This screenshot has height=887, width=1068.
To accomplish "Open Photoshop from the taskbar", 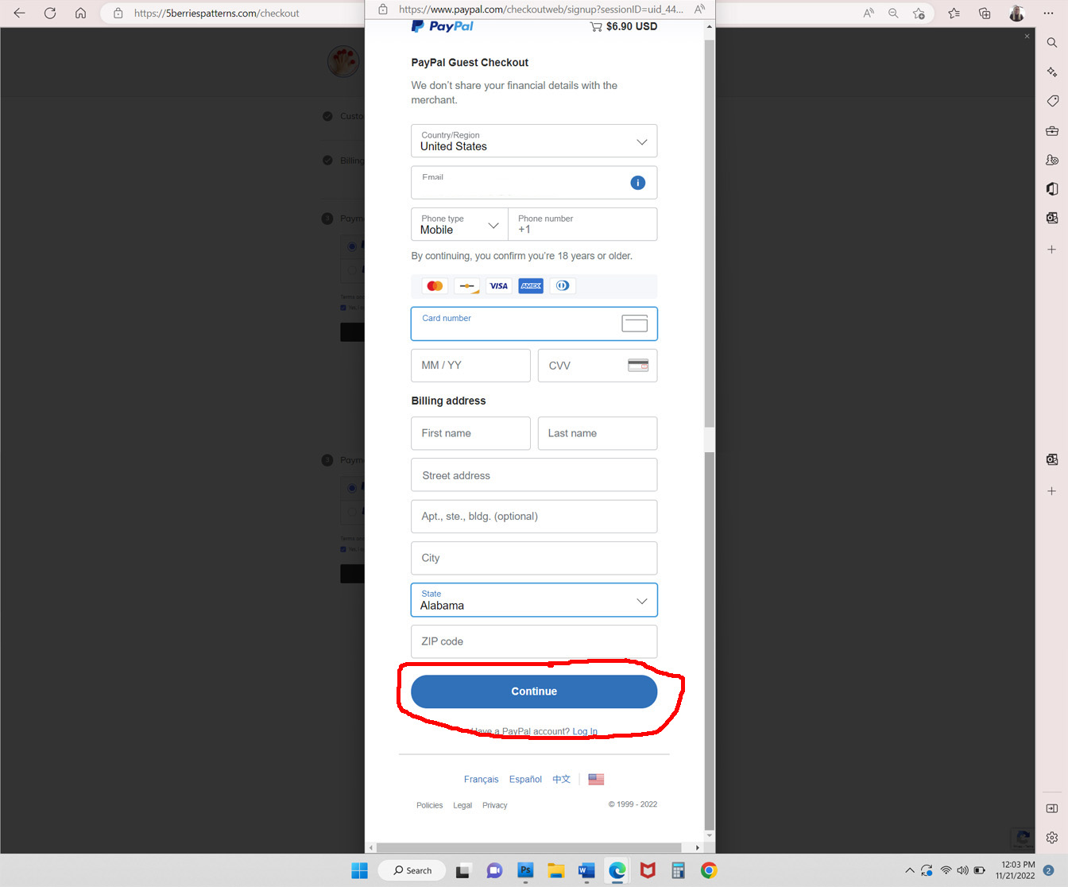I will (525, 870).
